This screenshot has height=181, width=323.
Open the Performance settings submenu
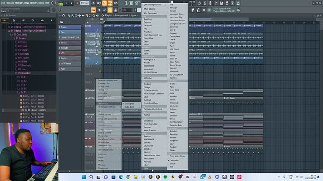(109, 107)
